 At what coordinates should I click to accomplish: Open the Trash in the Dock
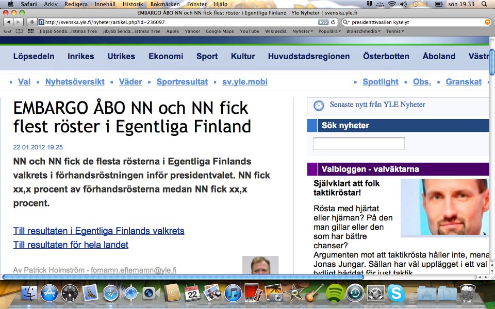click(x=468, y=293)
